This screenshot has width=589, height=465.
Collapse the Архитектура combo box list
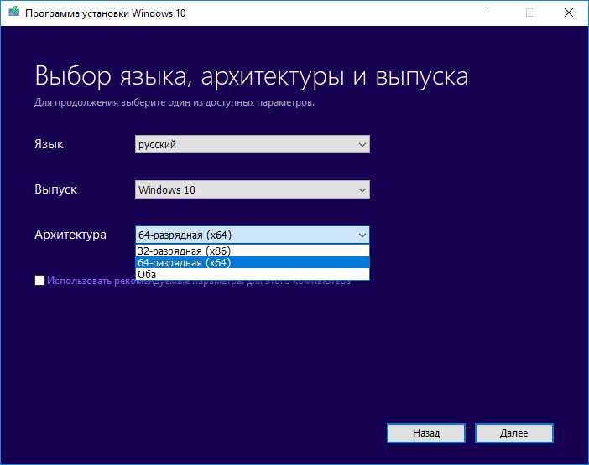coord(252,235)
